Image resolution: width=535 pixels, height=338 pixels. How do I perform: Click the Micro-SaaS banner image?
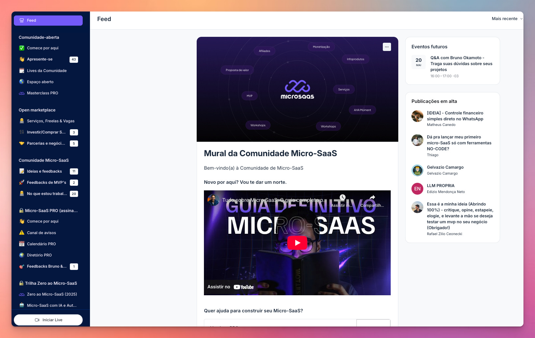(x=297, y=89)
